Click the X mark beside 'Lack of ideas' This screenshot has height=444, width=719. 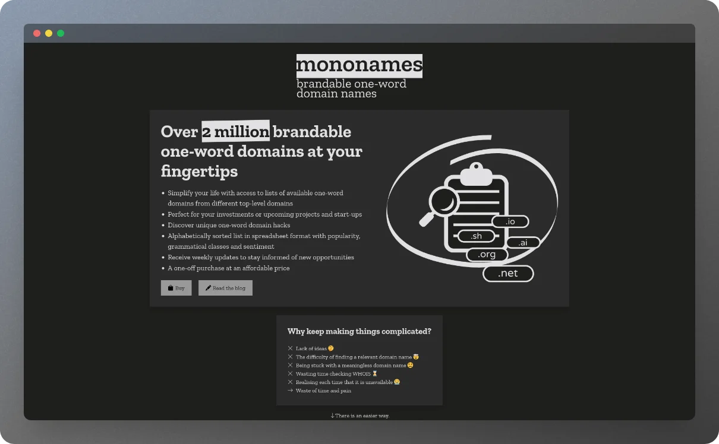tap(291, 348)
